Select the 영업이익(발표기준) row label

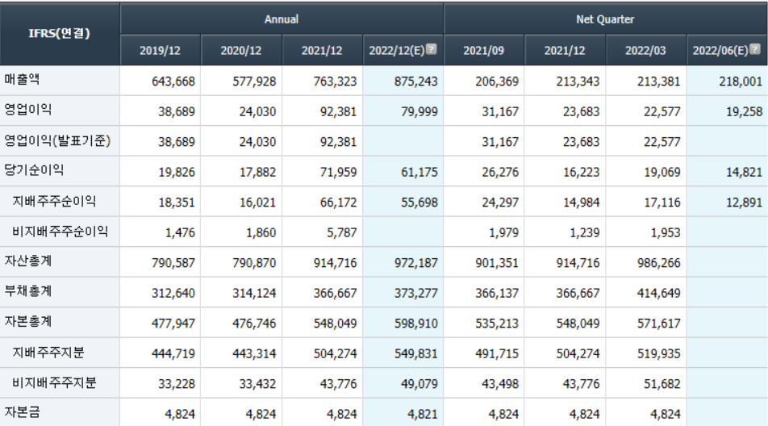coord(57,140)
